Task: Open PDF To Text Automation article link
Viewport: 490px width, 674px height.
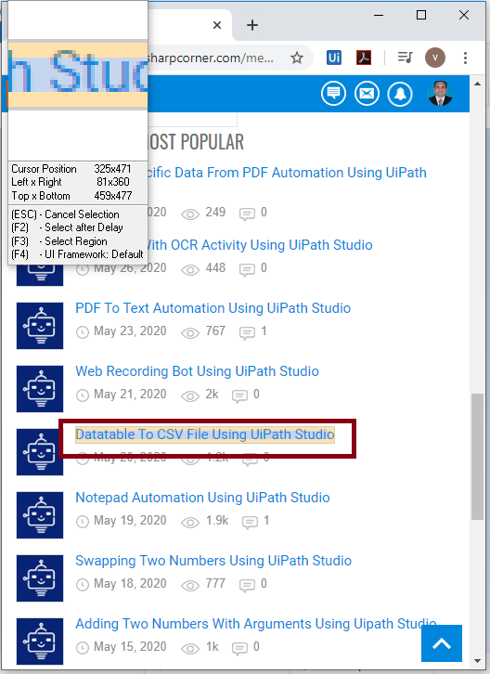Action: [x=213, y=308]
